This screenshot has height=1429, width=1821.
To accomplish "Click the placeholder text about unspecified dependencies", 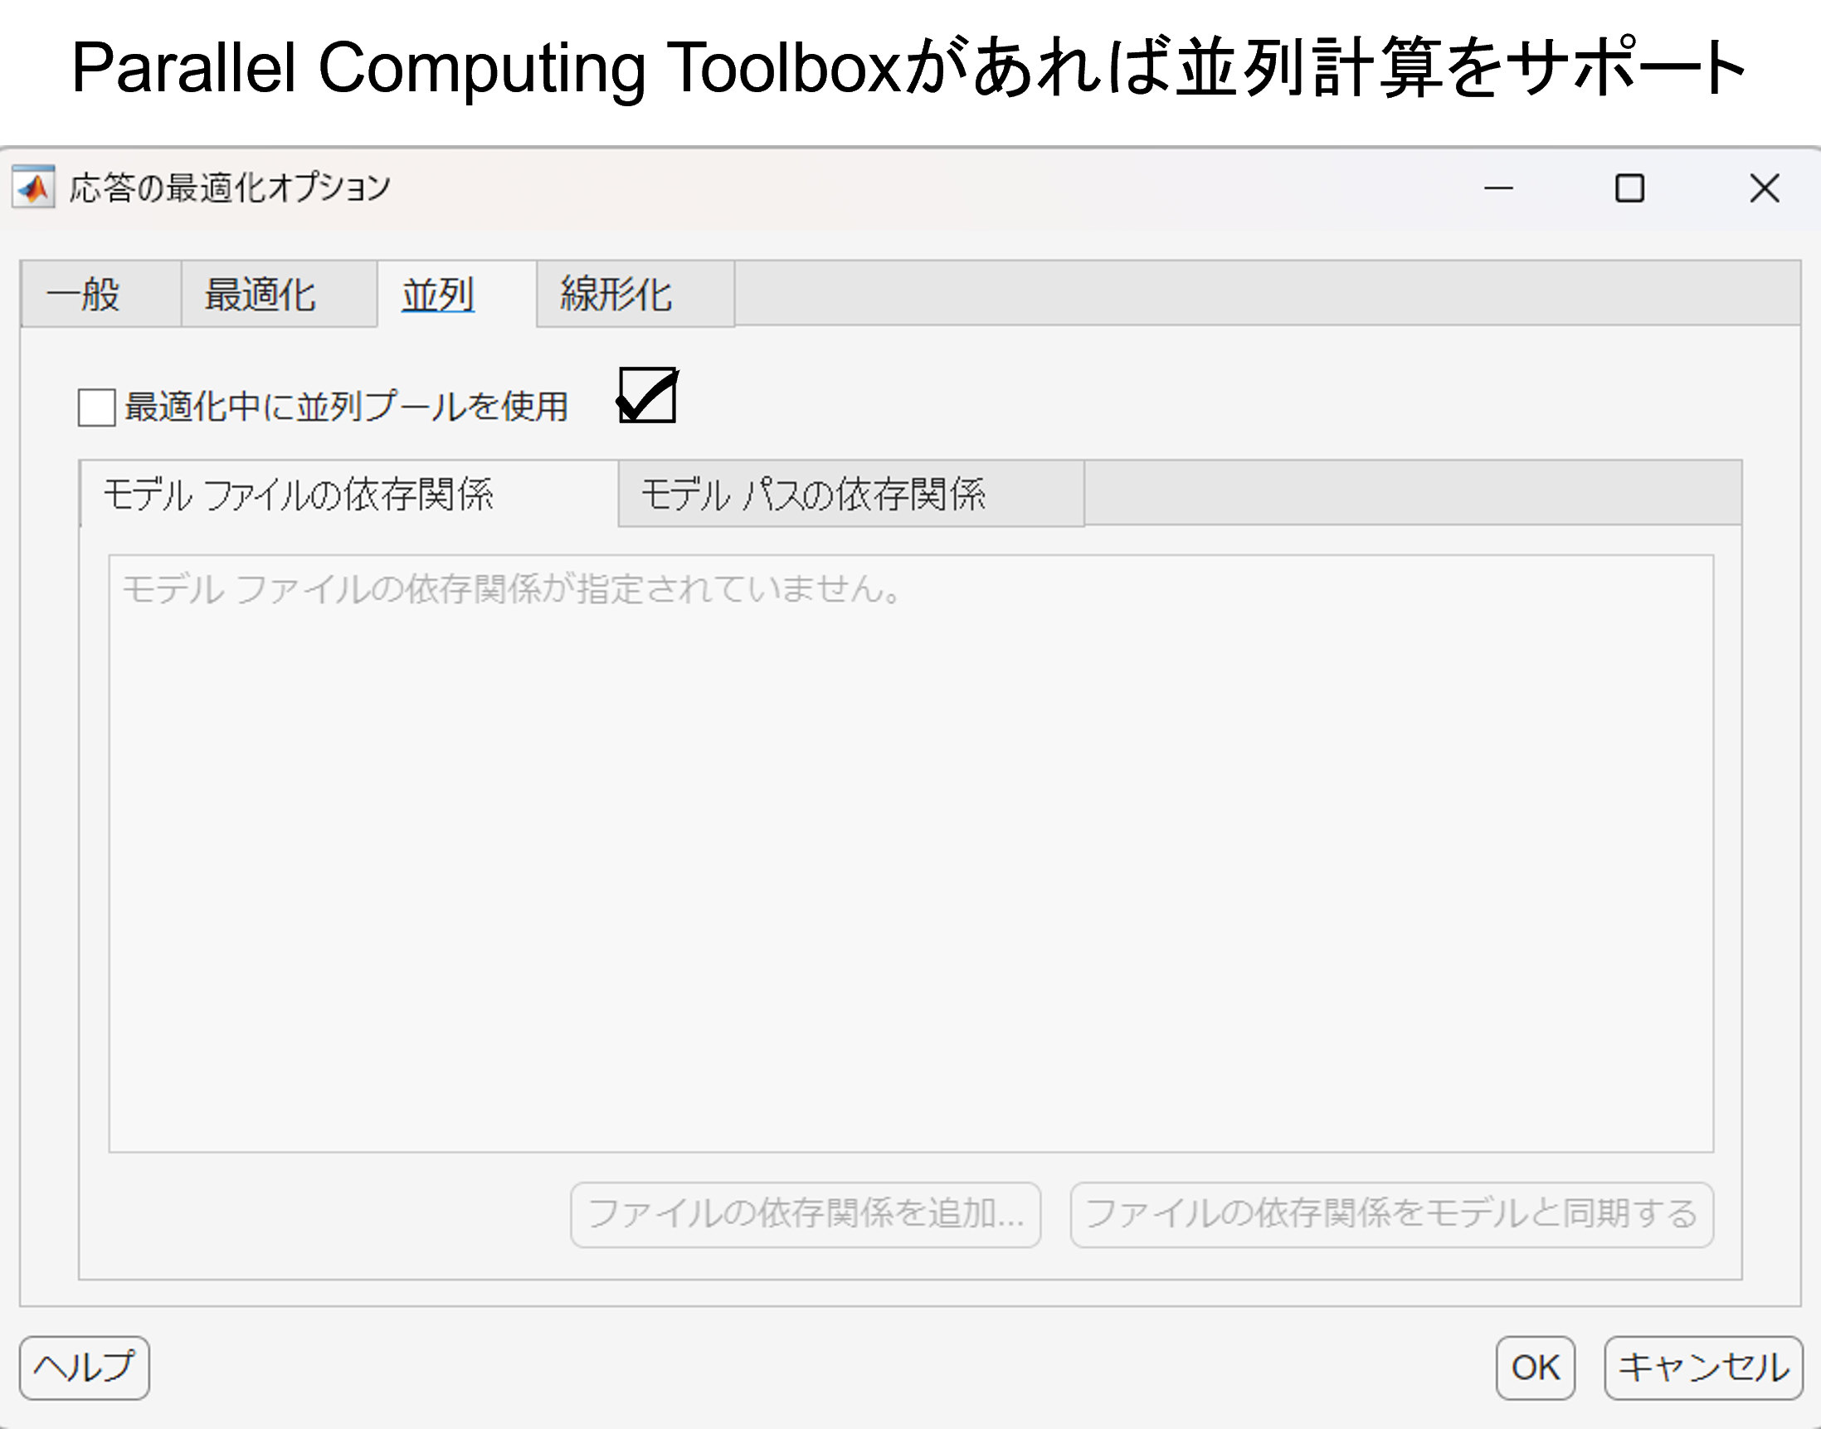I will pos(512,589).
